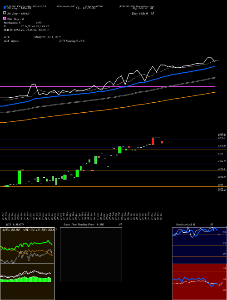Select the 'Day Vol: 0 M' label
Image resolution: width=227 pixels, height=300 pixels.
[143, 14]
